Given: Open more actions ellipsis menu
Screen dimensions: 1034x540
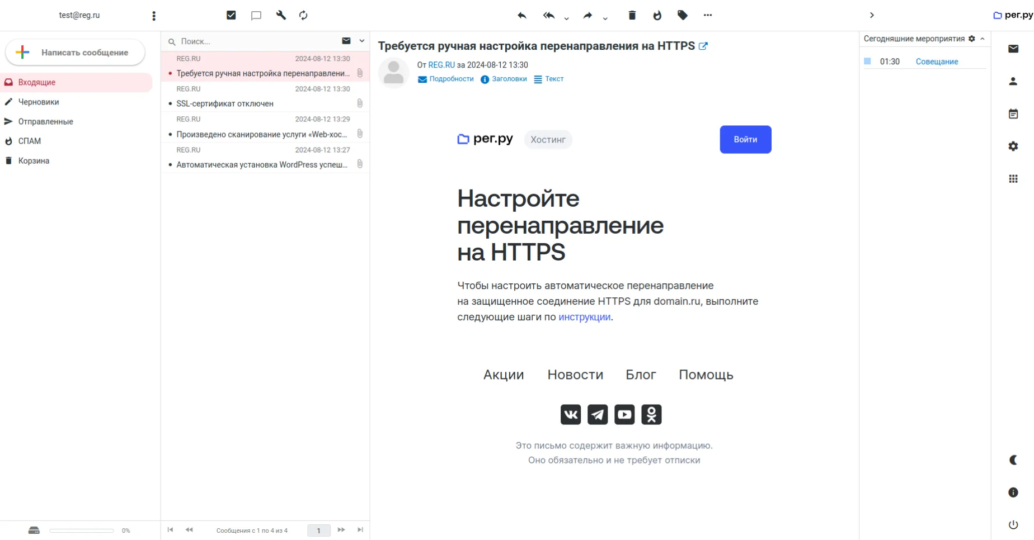Looking at the screenshot, I should click(708, 15).
